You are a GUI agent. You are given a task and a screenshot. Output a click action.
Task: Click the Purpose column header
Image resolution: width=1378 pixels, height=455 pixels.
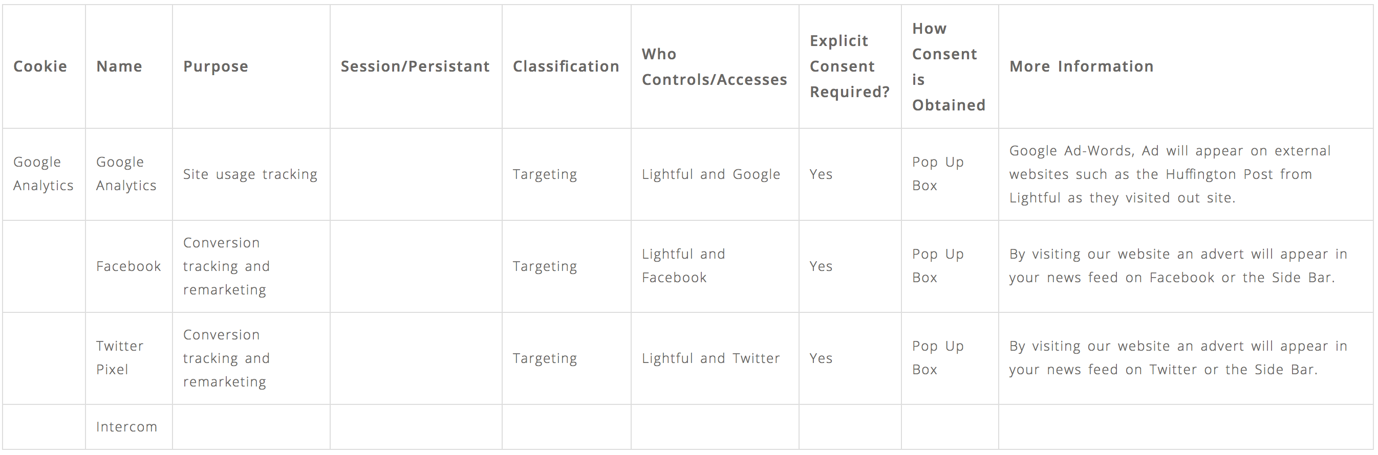[x=216, y=66]
